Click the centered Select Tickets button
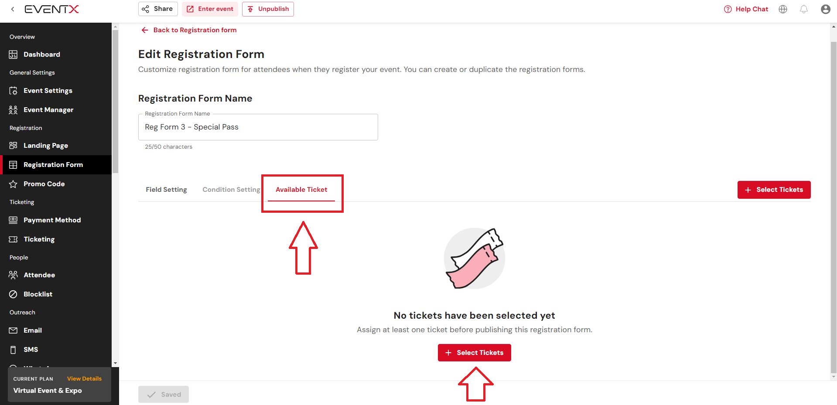 (x=474, y=353)
